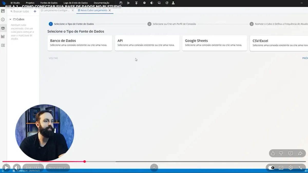Choose the Google Sheets source card
Image resolution: width=308 pixels, height=173 pixels.
tap(215, 43)
